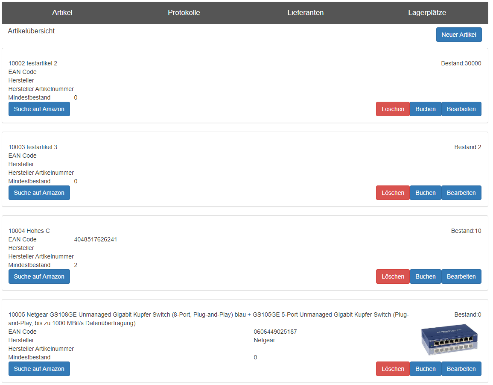Delete the Hohes C article

[x=393, y=276]
